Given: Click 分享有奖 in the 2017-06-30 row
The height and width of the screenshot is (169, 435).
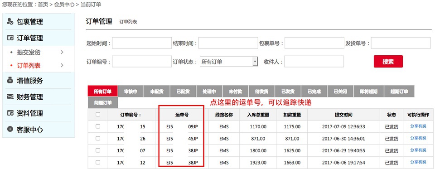Looking at the screenshot, I should [418, 138].
